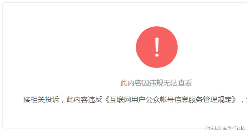Click the words 此内容违反 in the notice

[x=84, y=100]
